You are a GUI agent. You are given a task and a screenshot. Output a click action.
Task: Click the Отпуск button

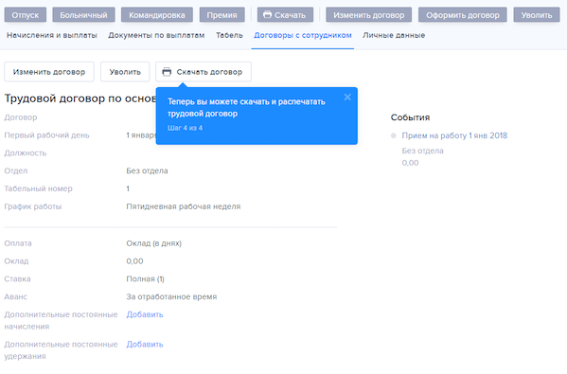26,15
